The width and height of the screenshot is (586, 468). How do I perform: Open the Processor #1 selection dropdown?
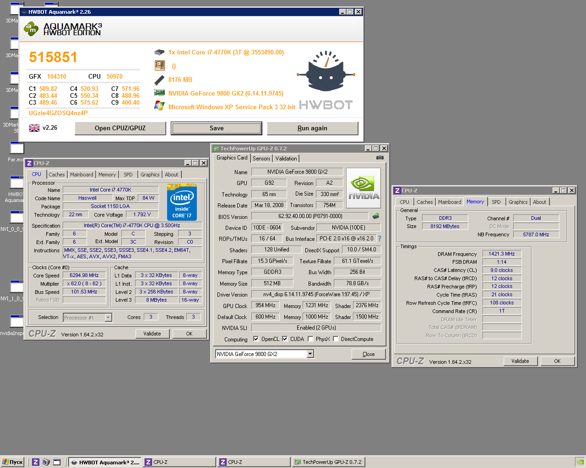coord(109,317)
